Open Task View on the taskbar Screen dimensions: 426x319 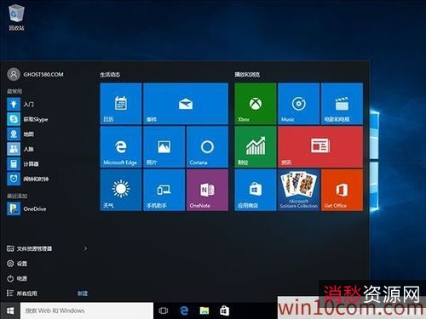tap(164, 310)
